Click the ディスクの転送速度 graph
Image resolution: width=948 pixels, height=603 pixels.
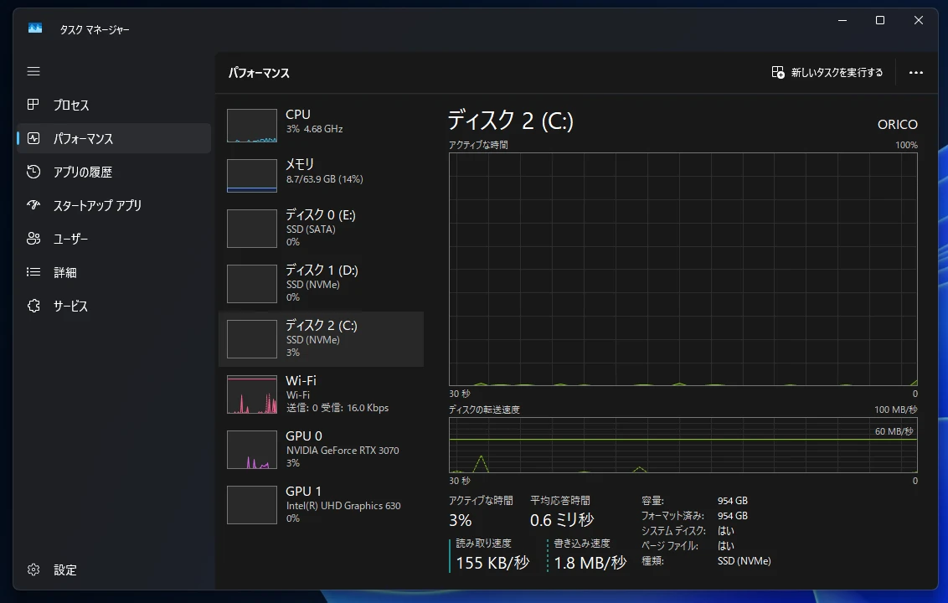point(683,446)
